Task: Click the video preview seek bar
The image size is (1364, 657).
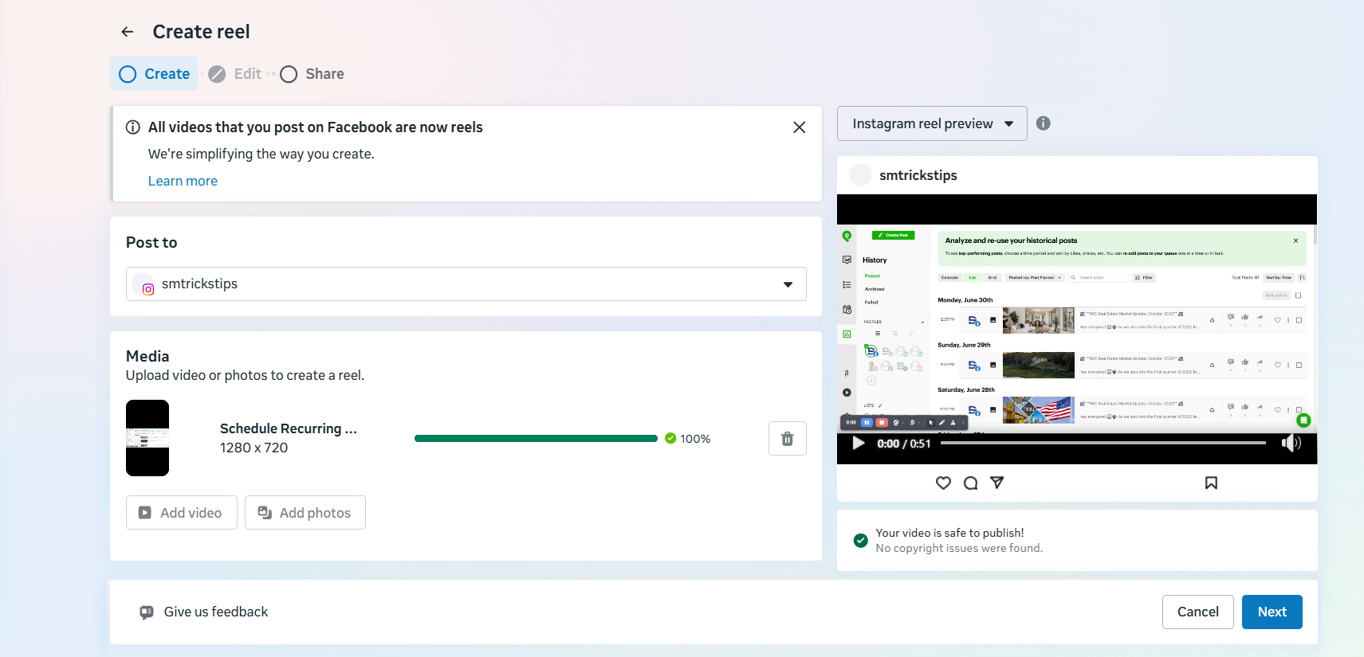Action: (1103, 443)
